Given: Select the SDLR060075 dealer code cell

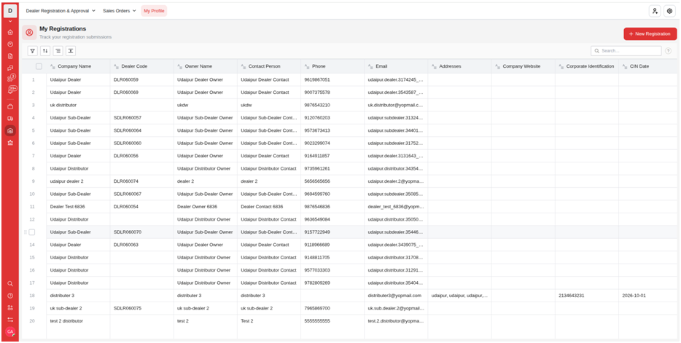Looking at the screenshot, I should [141, 308].
